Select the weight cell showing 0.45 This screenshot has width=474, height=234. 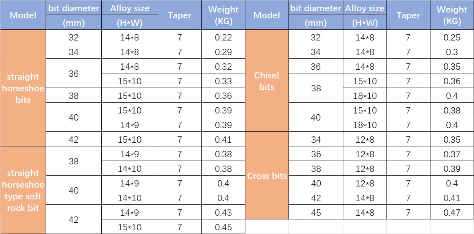click(223, 227)
